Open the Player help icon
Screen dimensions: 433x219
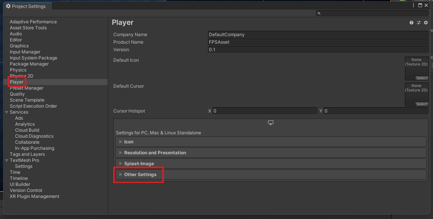click(411, 23)
